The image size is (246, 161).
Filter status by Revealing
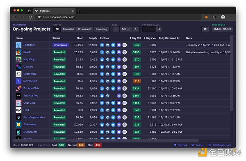pos(101,29)
